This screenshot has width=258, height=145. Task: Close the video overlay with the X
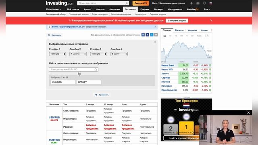click(248, 113)
